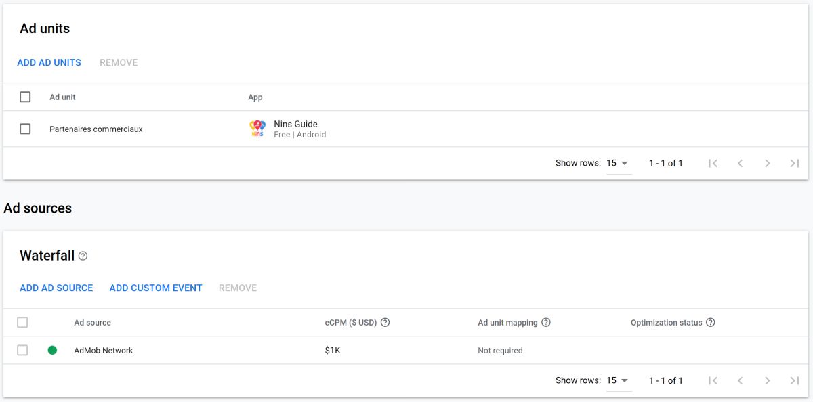Go to first page of Waterfall table
This screenshot has height=402, width=813.
pos(713,380)
